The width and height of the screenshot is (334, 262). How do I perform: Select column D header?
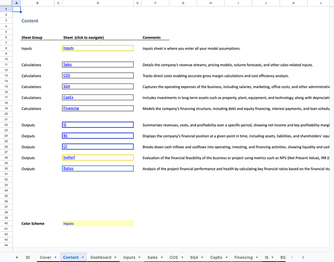[98, 3]
